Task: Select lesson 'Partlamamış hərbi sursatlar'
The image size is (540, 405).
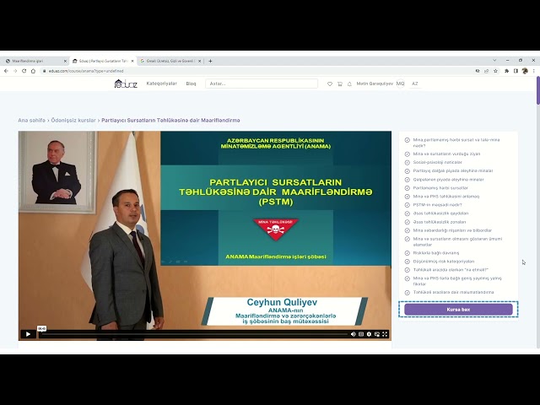Action: coord(440,188)
